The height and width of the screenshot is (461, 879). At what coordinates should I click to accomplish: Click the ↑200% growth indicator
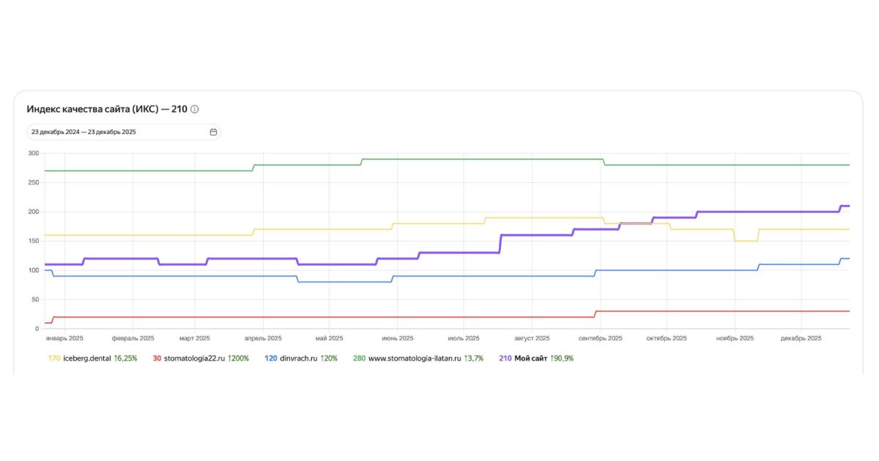pyautogui.click(x=237, y=359)
